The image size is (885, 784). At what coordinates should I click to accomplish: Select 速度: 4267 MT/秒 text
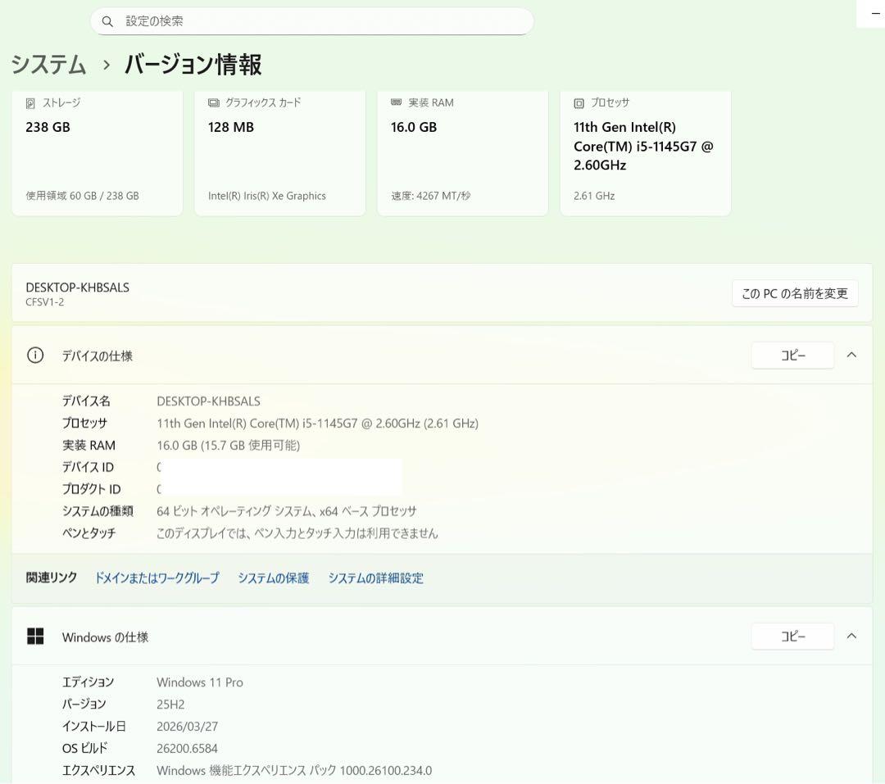(x=431, y=196)
